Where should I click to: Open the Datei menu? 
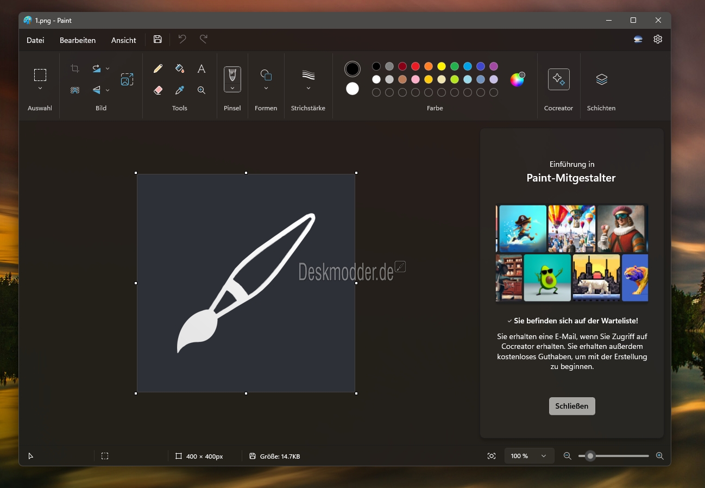point(35,40)
